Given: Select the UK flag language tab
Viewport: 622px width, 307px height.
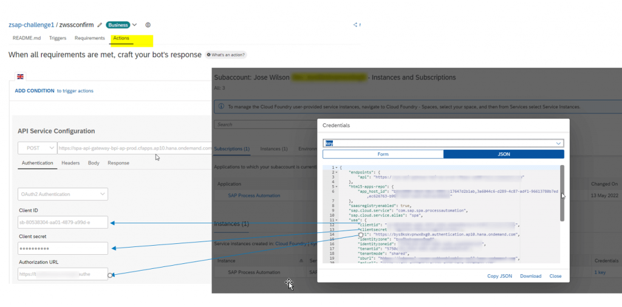Looking at the screenshot, I should 20,76.
